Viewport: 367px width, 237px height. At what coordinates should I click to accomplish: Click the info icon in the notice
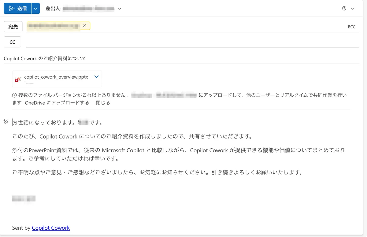[x=14, y=95]
